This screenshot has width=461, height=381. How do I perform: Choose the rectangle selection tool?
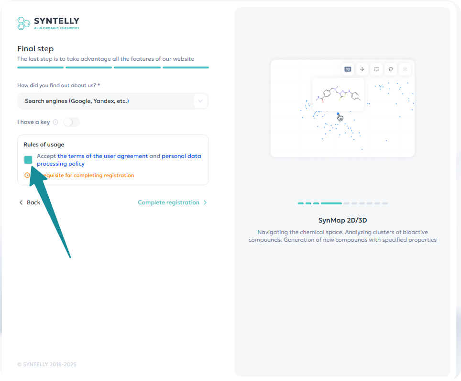[376, 69]
